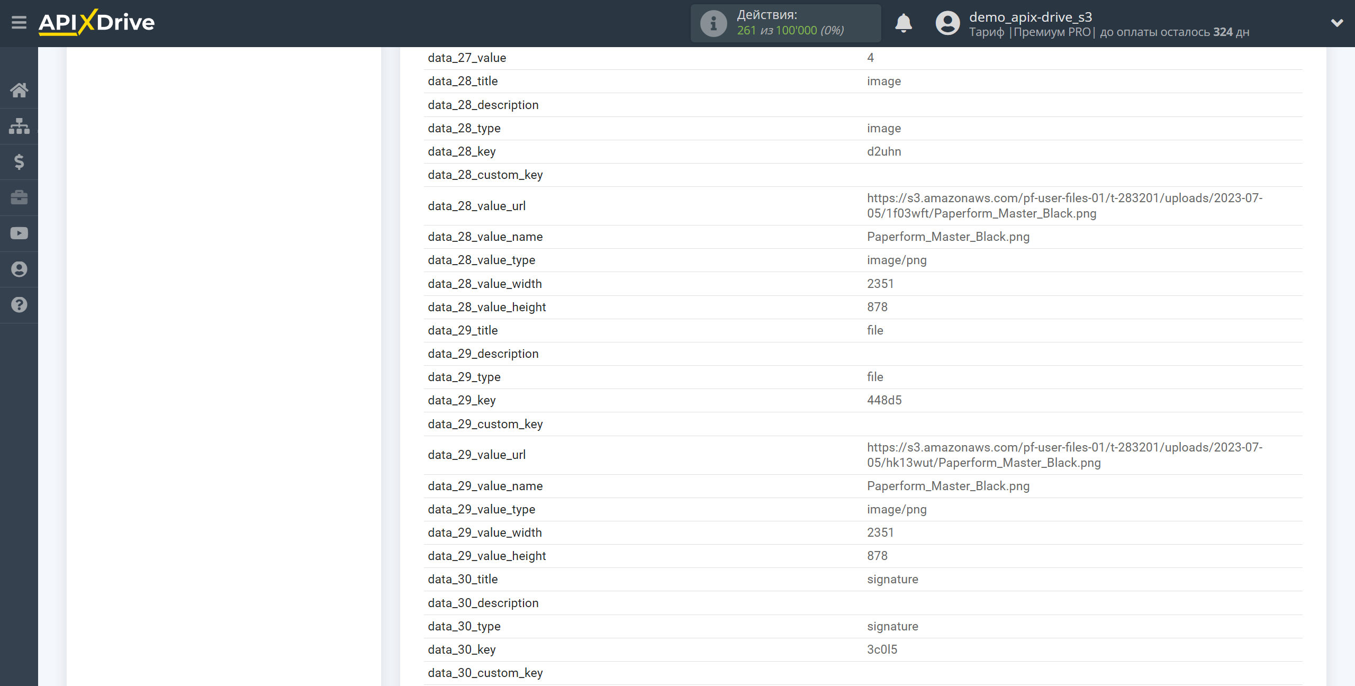This screenshot has width=1355, height=686.
Task: Expand the account dropdown chevron
Action: (1337, 23)
